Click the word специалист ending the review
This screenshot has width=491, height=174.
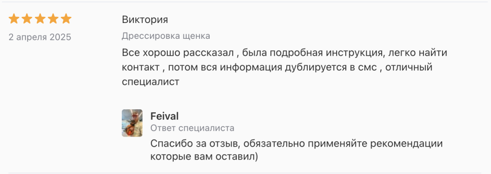(x=151, y=82)
